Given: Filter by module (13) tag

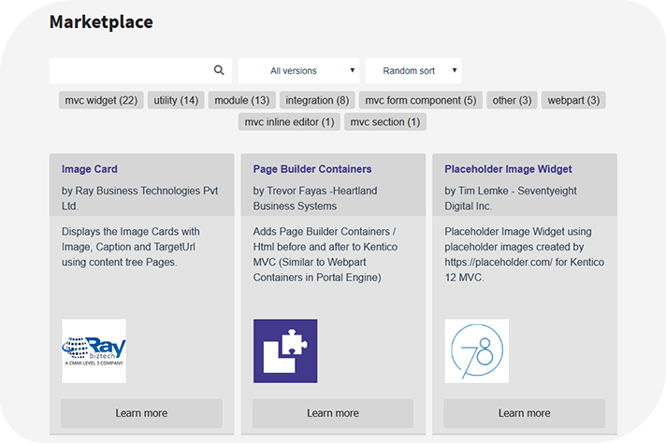Looking at the screenshot, I should point(242,100).
